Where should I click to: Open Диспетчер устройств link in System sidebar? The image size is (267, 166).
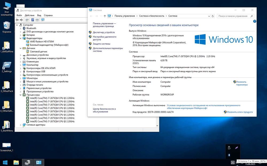click(104, 32)
